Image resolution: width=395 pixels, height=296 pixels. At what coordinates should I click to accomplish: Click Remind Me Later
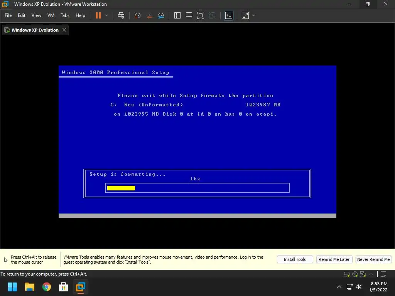334,259
